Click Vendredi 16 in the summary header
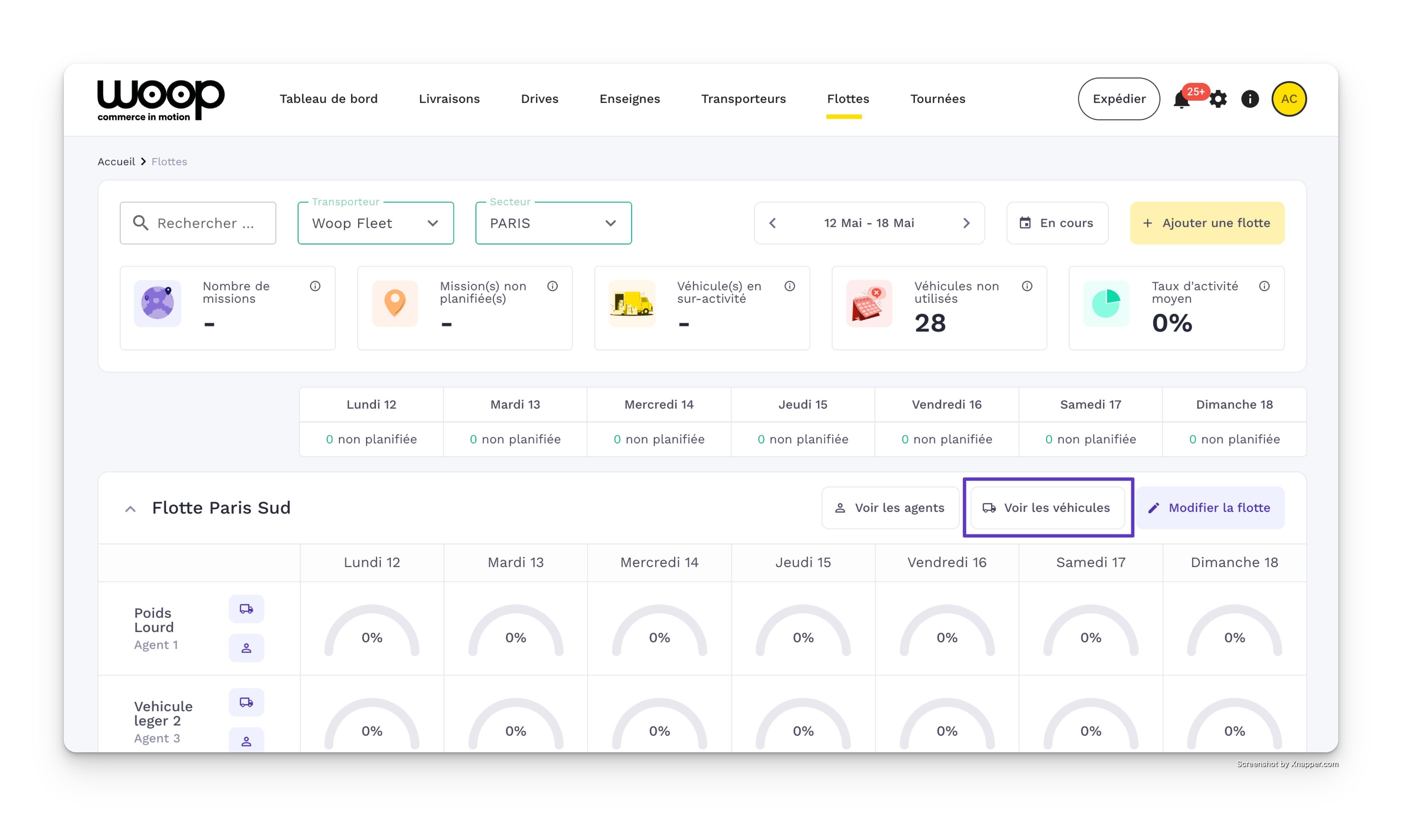Screen dimensions: 1402x832 [946, 405]
